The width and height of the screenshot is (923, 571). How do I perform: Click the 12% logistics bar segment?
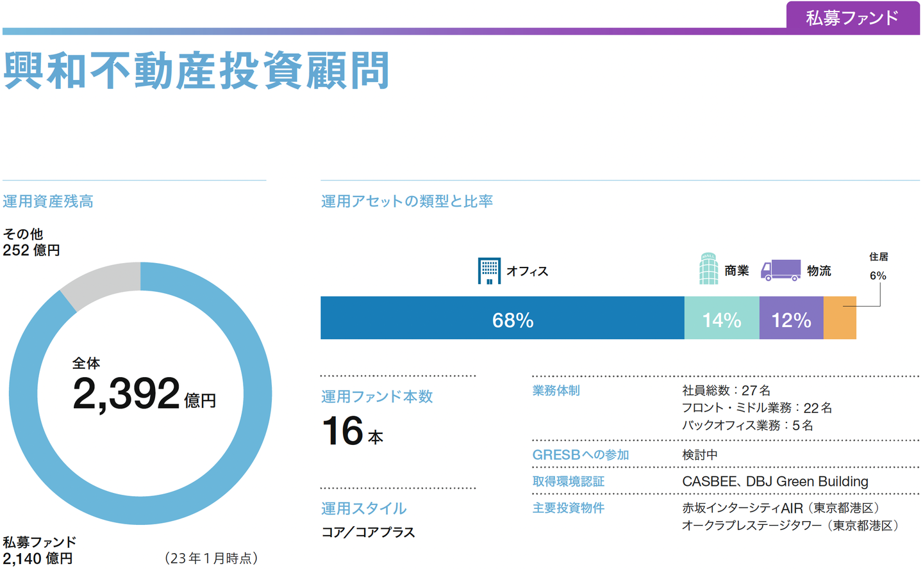tap(791, 318)
